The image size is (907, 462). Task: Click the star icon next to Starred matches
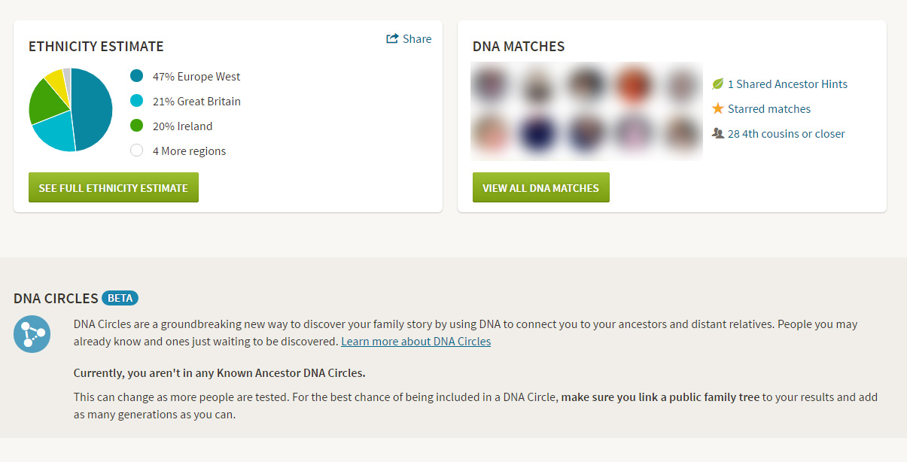click(x=717, y=108)
